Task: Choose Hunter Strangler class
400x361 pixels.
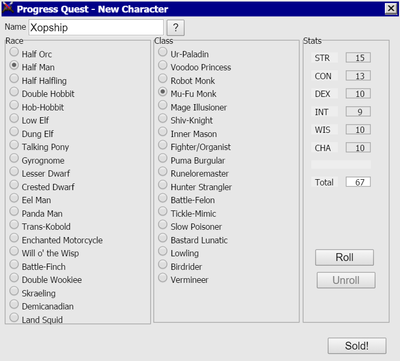Action: (163, 185)
